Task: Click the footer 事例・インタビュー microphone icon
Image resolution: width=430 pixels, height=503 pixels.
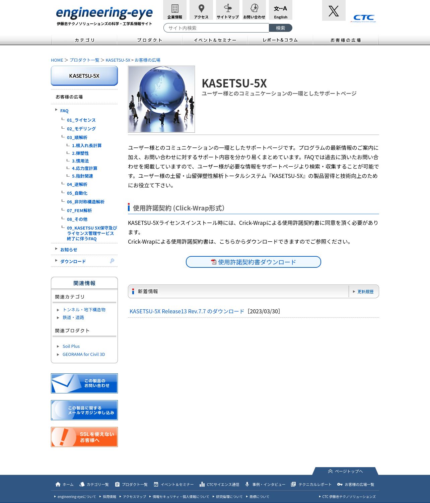Action: click(x=247, y=484)
